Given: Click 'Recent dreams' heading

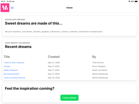Looking at the screenshot, I should [18, 47].
